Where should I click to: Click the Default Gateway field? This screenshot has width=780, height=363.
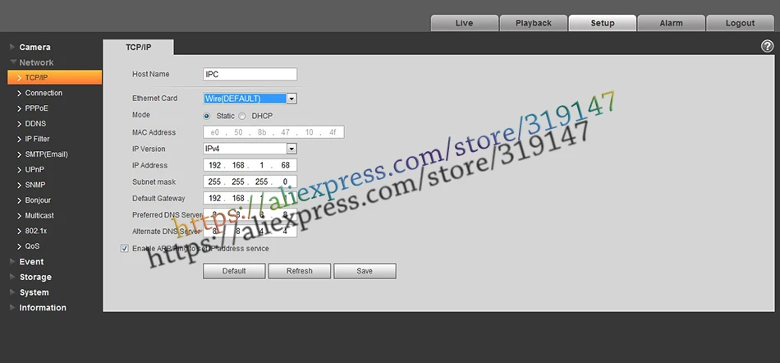point(250,199)
